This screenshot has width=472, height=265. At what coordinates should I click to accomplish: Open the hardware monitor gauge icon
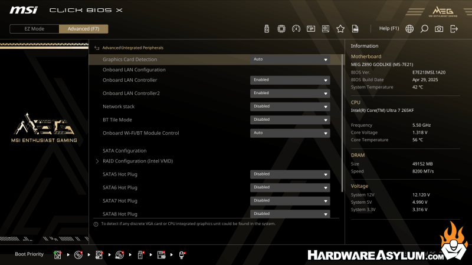pos(296,29)
